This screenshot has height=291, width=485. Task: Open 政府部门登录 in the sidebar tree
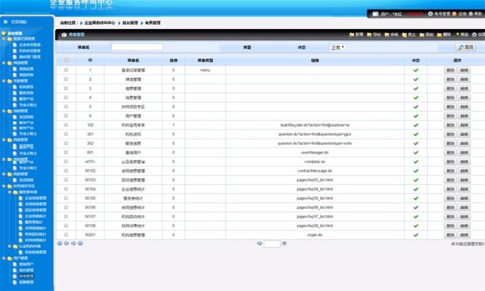pos(30,57)
